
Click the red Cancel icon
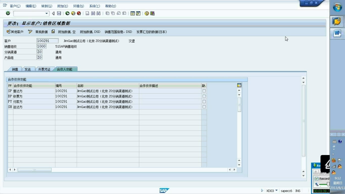[x=79, y=13]
